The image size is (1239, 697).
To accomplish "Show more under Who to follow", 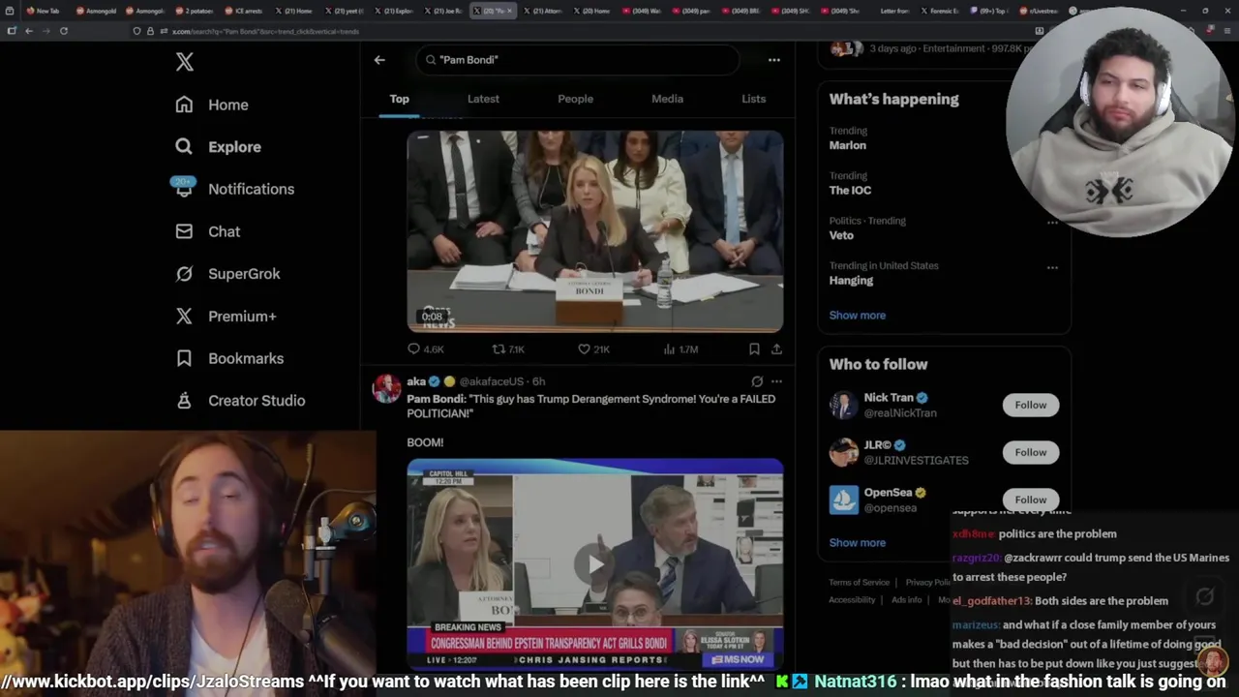I will [857, 543].
